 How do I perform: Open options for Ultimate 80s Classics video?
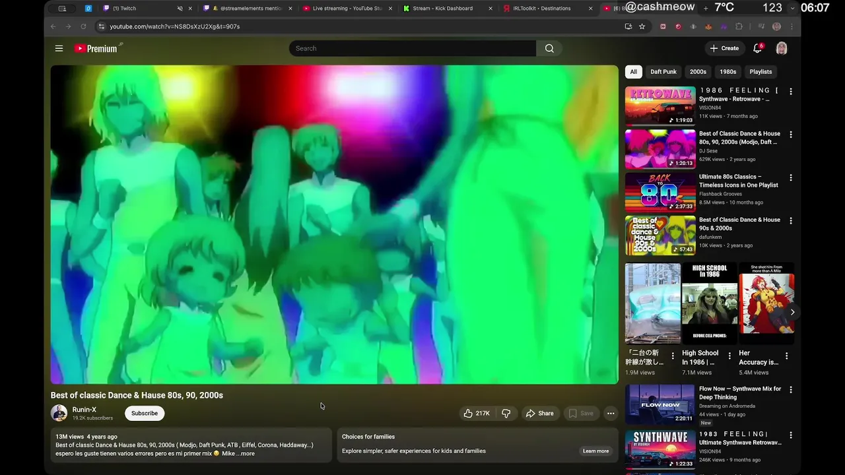(x=791, y=177)
